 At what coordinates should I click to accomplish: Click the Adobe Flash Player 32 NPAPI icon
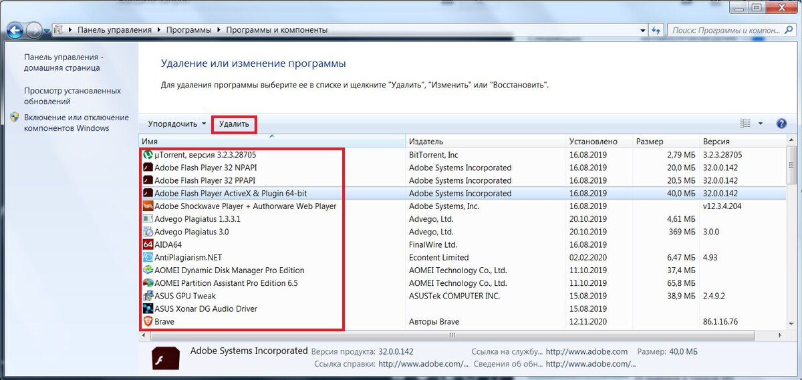(148, 168)
